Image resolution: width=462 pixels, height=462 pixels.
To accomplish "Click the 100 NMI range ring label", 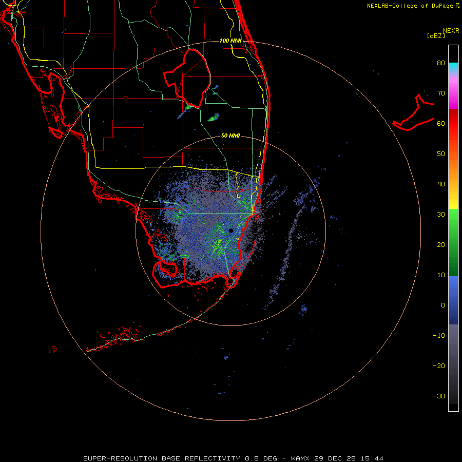I will pos(230,41).
